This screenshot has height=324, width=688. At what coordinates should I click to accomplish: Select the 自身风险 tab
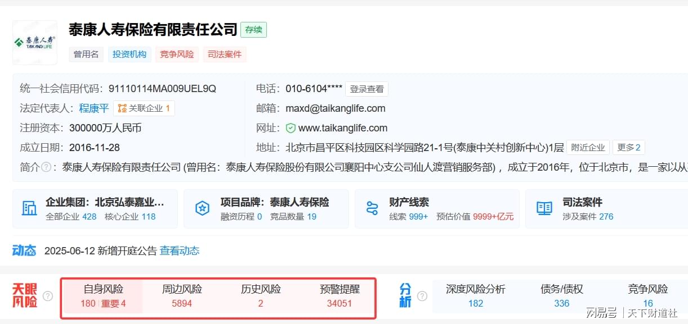[103, 296]
